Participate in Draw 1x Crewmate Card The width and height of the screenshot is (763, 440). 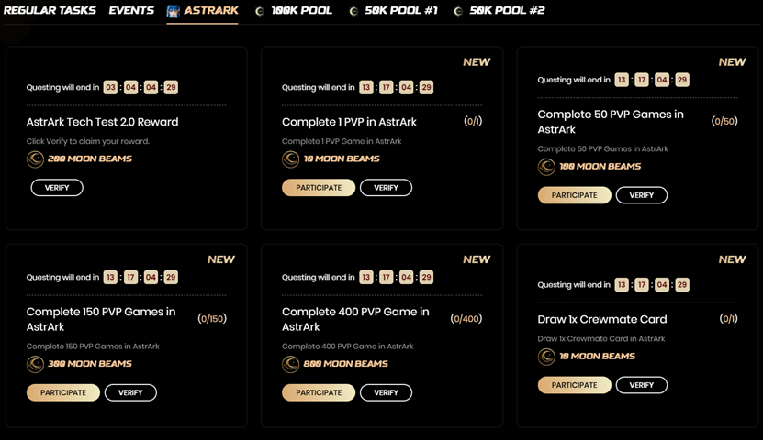point(574,385)
